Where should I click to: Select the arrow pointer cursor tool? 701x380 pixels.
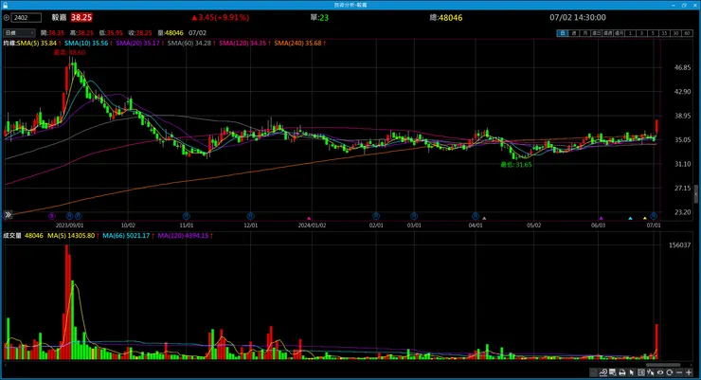[632, 372]
